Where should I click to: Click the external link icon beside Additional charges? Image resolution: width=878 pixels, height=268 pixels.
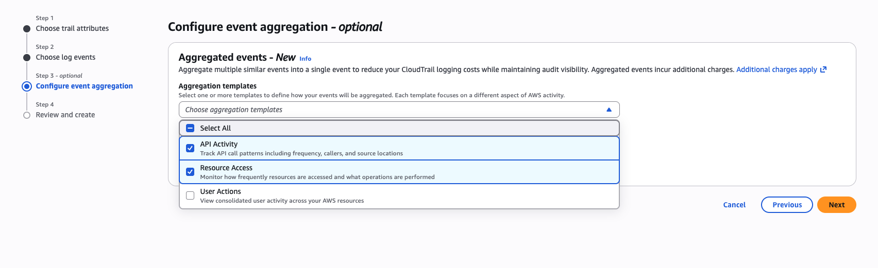click(823, 69)
